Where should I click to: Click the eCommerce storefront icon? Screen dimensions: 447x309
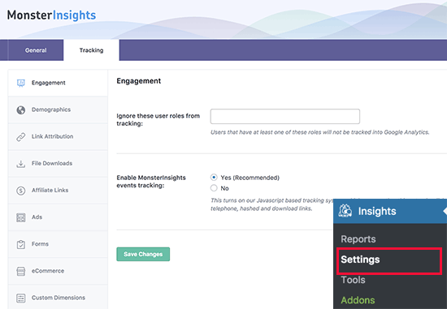[21, 271]
